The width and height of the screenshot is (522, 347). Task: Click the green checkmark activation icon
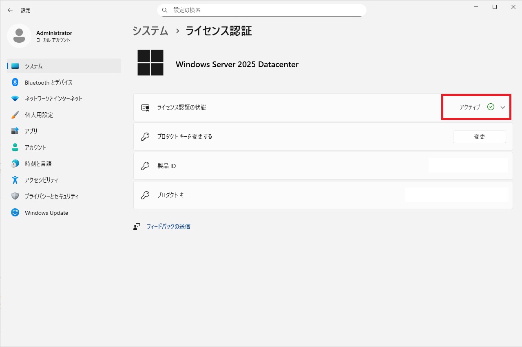(x=491, y=107)
